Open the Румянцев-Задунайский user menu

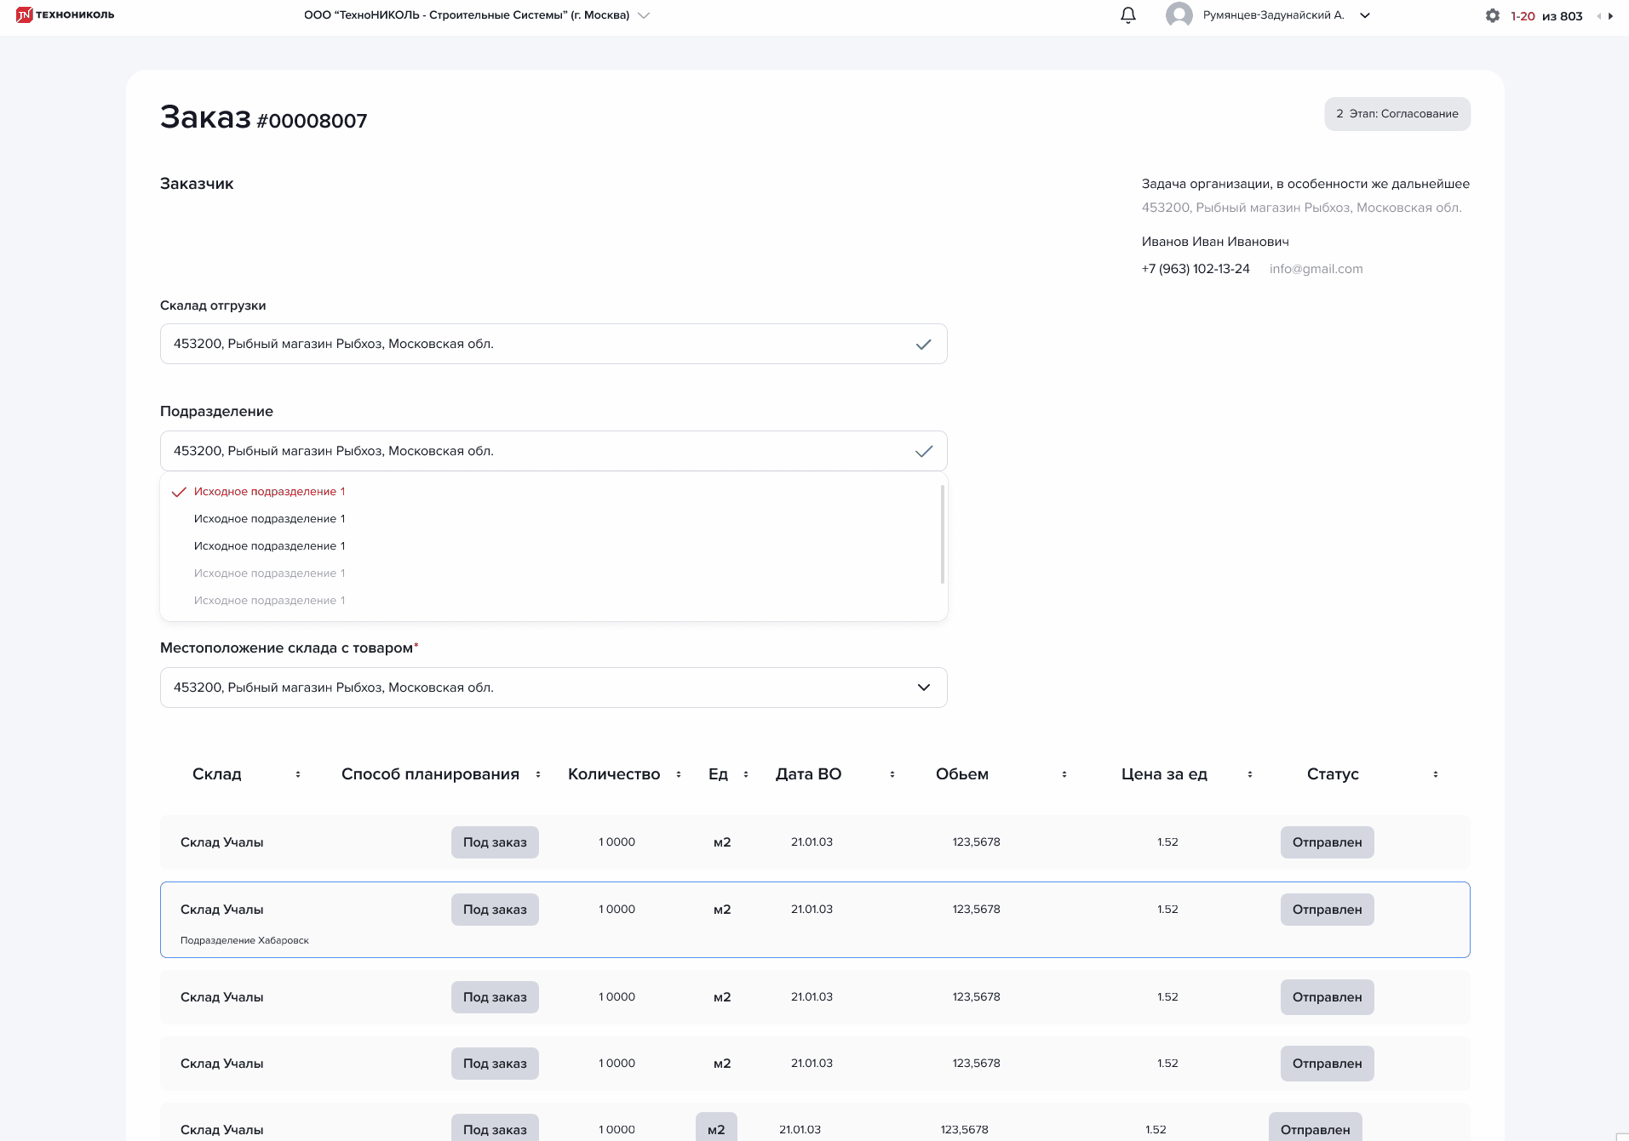coord(1365,15)
